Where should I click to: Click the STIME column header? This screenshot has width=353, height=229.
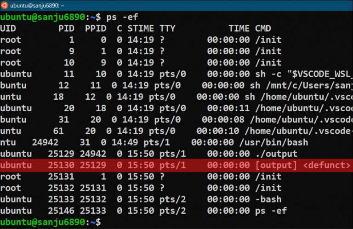(x=141, y=29)
